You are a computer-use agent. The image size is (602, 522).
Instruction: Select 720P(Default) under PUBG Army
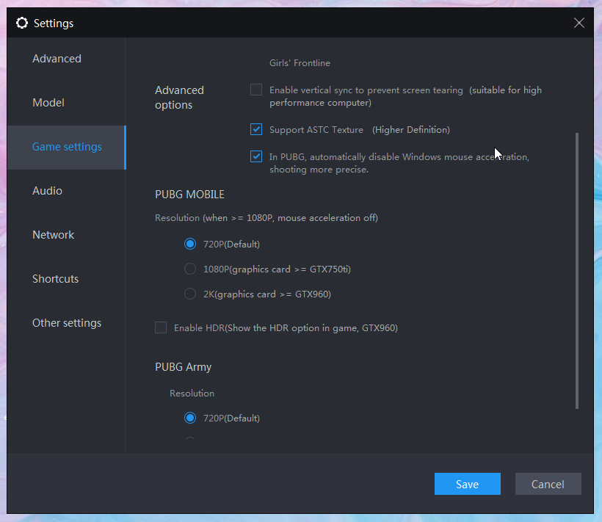click(190, 418)
